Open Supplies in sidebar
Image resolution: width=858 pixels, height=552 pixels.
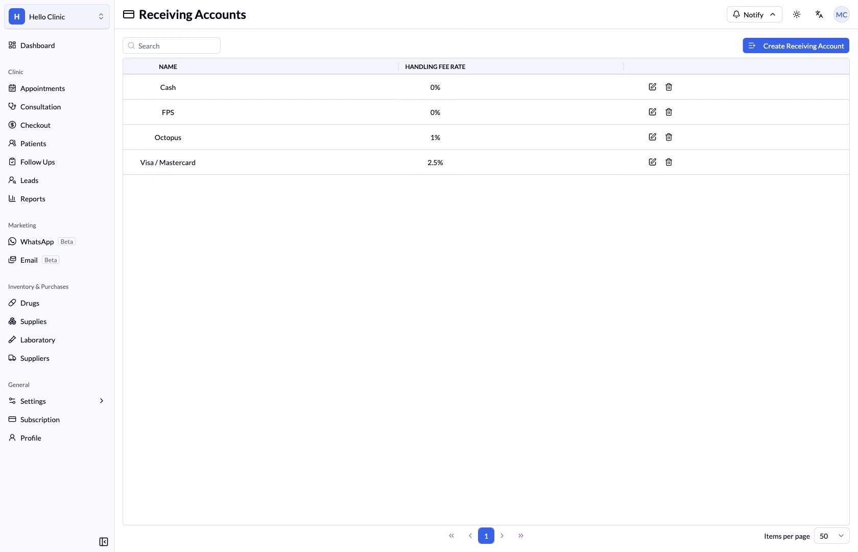(x=57, y=321)
